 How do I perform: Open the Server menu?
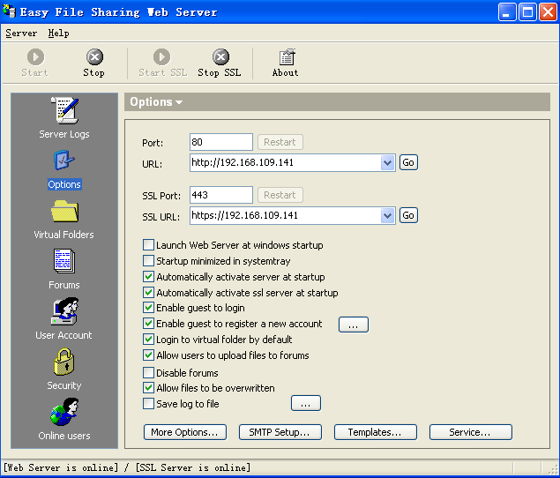[21, 34]
